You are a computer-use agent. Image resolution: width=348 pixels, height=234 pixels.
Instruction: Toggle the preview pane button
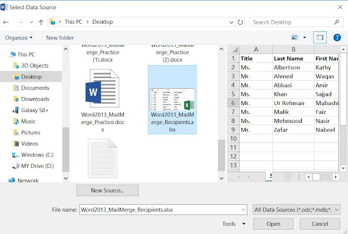coord(320,37)
